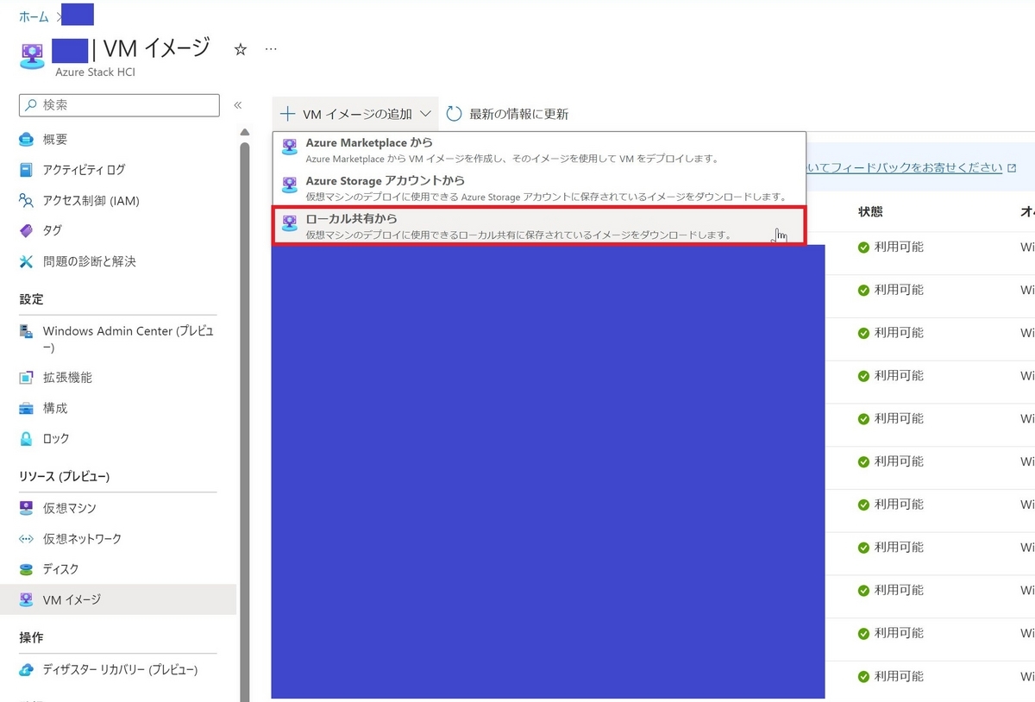Click the ホーム breadcrumb link
Image resolution: width=1035 pixels, height=702 pixels.
(34, 16)
